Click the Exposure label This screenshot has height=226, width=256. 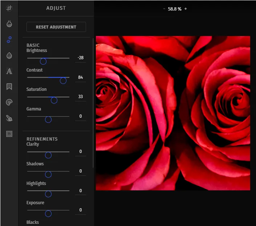(x=35, y=203)
